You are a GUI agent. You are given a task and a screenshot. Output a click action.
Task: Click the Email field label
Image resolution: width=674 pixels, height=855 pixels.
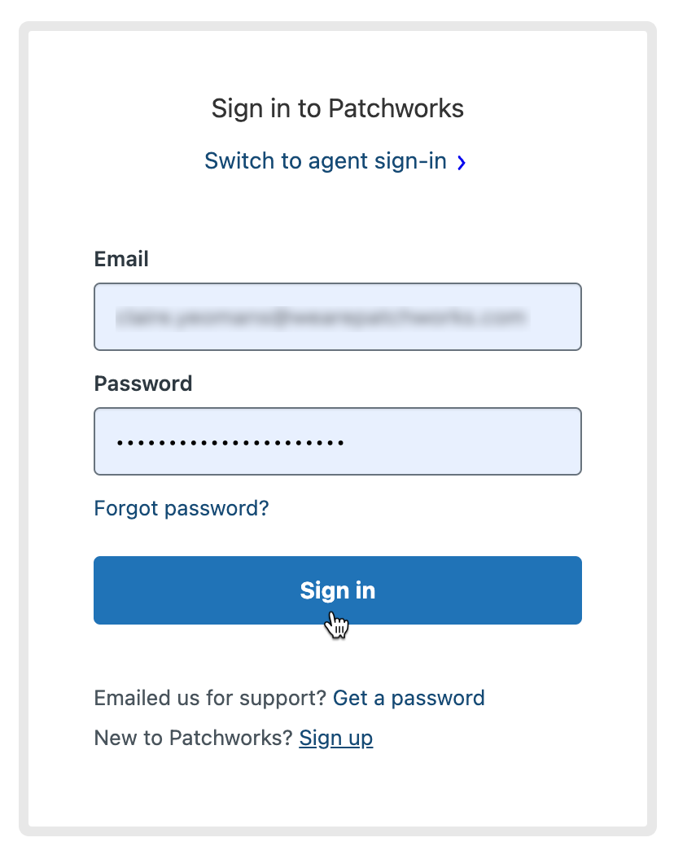tap(121, 259)
